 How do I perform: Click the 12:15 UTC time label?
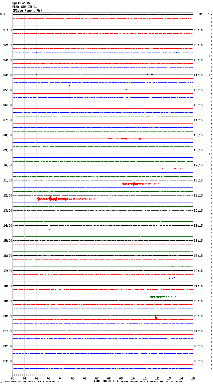(198, 90)
